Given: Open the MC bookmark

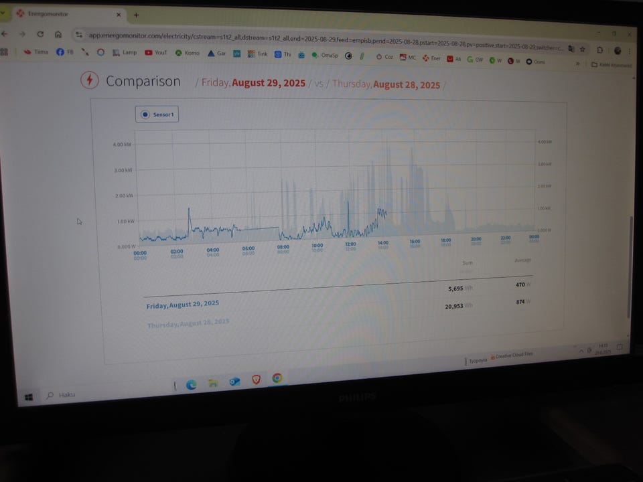Looking at the screenshot, I should pos(408,58).
